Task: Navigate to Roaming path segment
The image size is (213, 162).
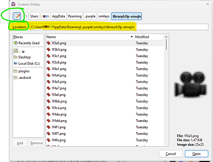Action: tap(75, 16)
